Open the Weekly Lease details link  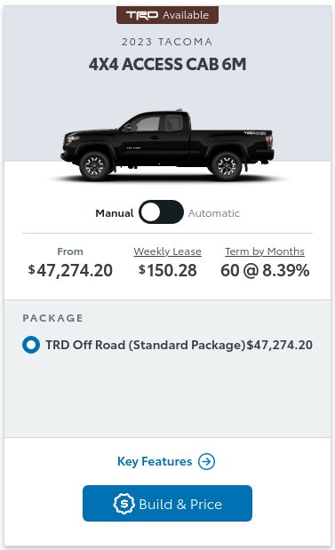pyautogui.click(x=167, y=251)
